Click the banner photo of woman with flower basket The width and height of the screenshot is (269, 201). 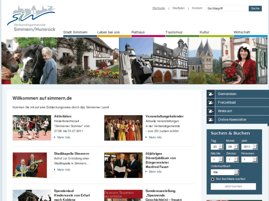[x=245, y=61]
